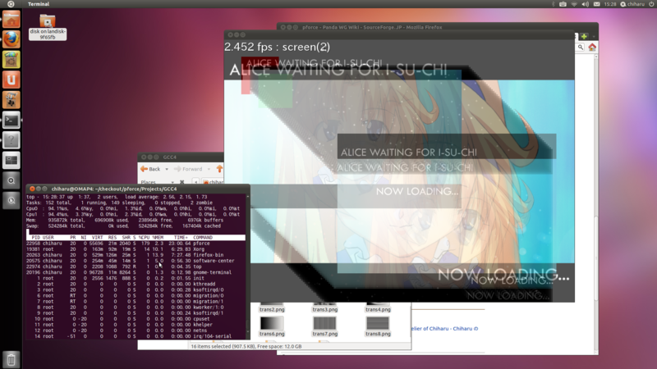Open the Forward history dropdown arrow
This screenshot has height=369, width=657.
tap(209, 169)
